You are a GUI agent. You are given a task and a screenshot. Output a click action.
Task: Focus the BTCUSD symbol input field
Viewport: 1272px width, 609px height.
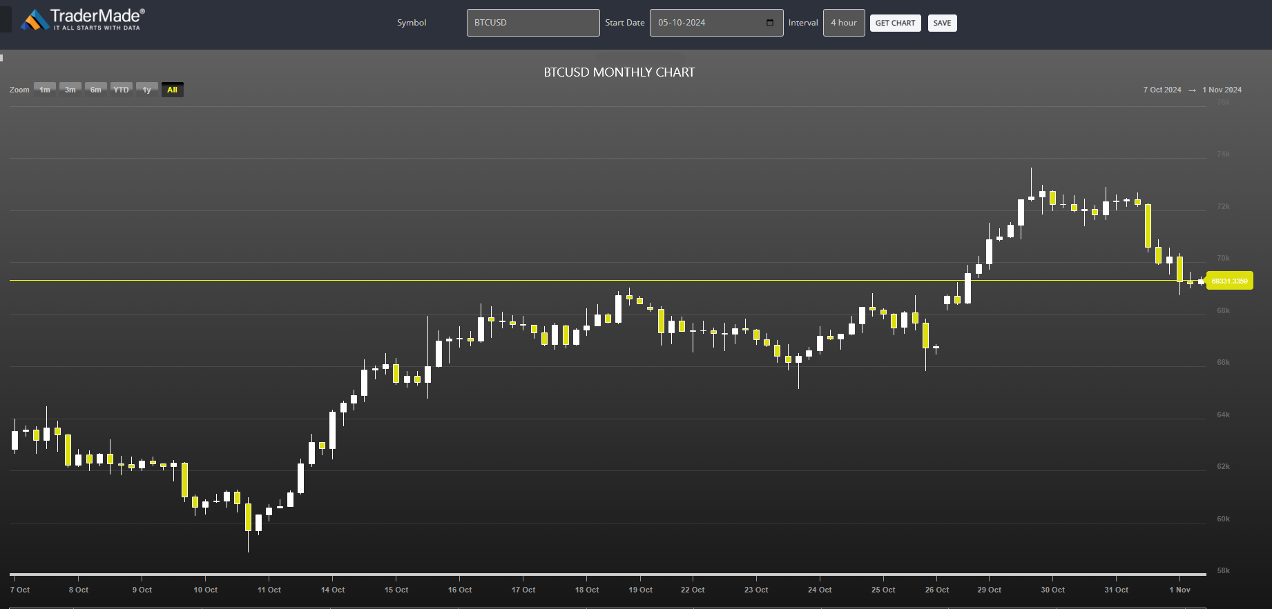[x=533, y=23]
